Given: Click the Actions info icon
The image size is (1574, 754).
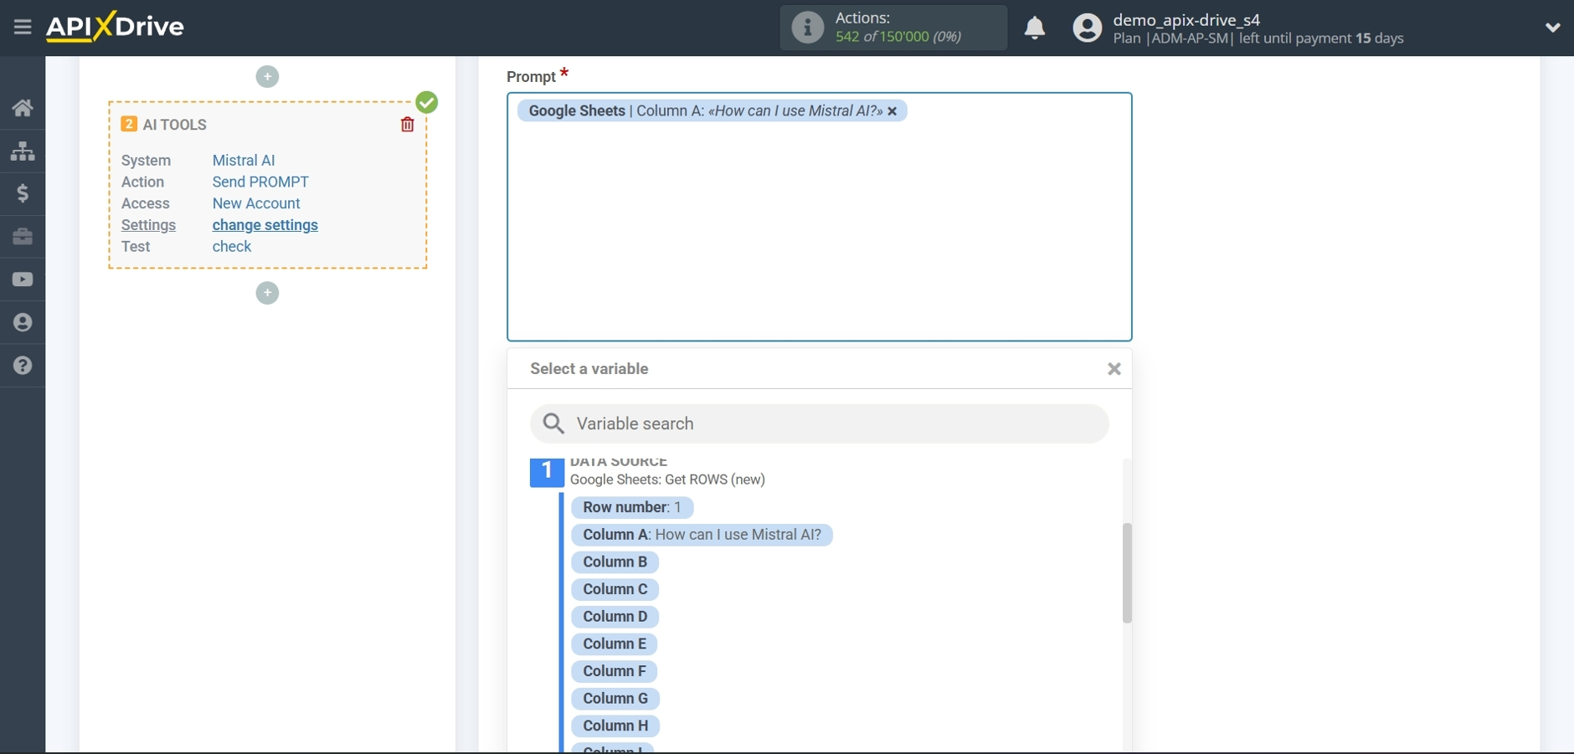Looking at the screenshot, I should 806,27.
